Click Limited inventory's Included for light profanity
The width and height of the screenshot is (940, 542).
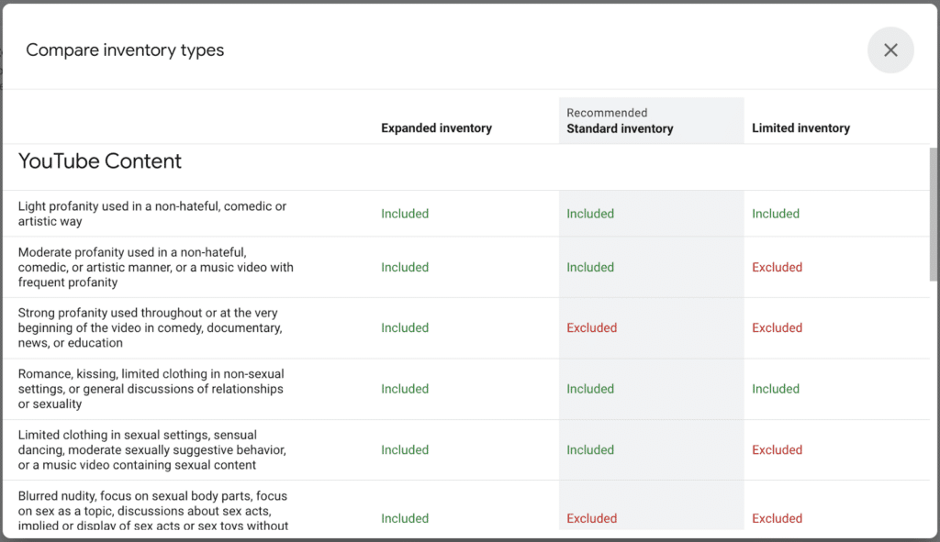coord(776,214)
